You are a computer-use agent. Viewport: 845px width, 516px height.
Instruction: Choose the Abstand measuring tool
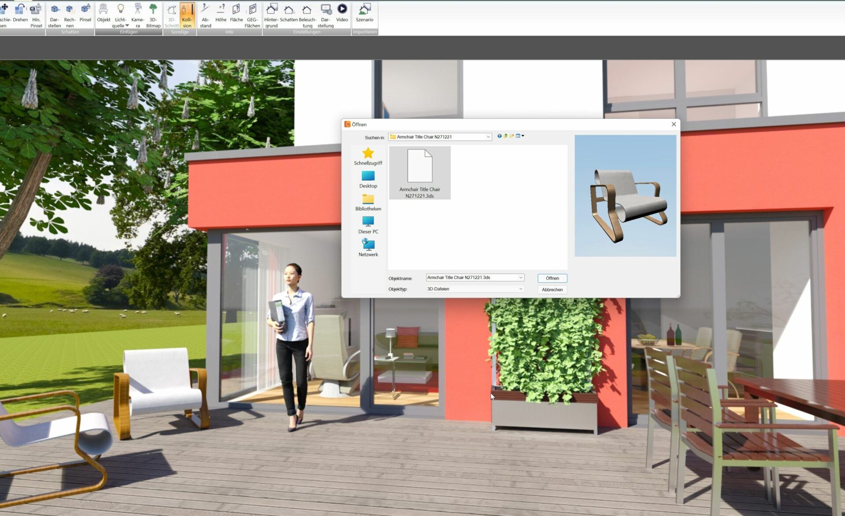tap(206, 14)
